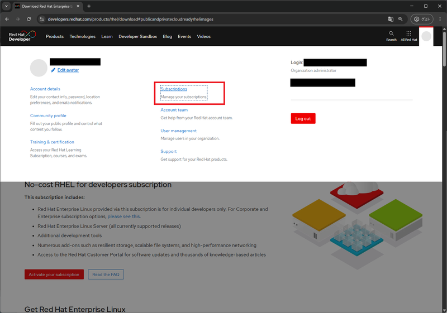Open the Search magnifier in site header
Screen dimensions: 447x313
[391, 36]
